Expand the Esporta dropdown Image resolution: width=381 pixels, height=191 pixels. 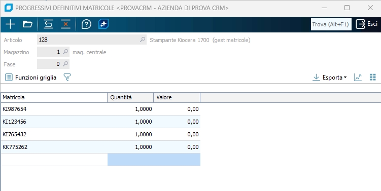330,78
